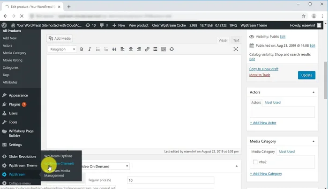Click the Regular price input field
The height and width of the screenshot is (189, 328).
coord(170,180)
